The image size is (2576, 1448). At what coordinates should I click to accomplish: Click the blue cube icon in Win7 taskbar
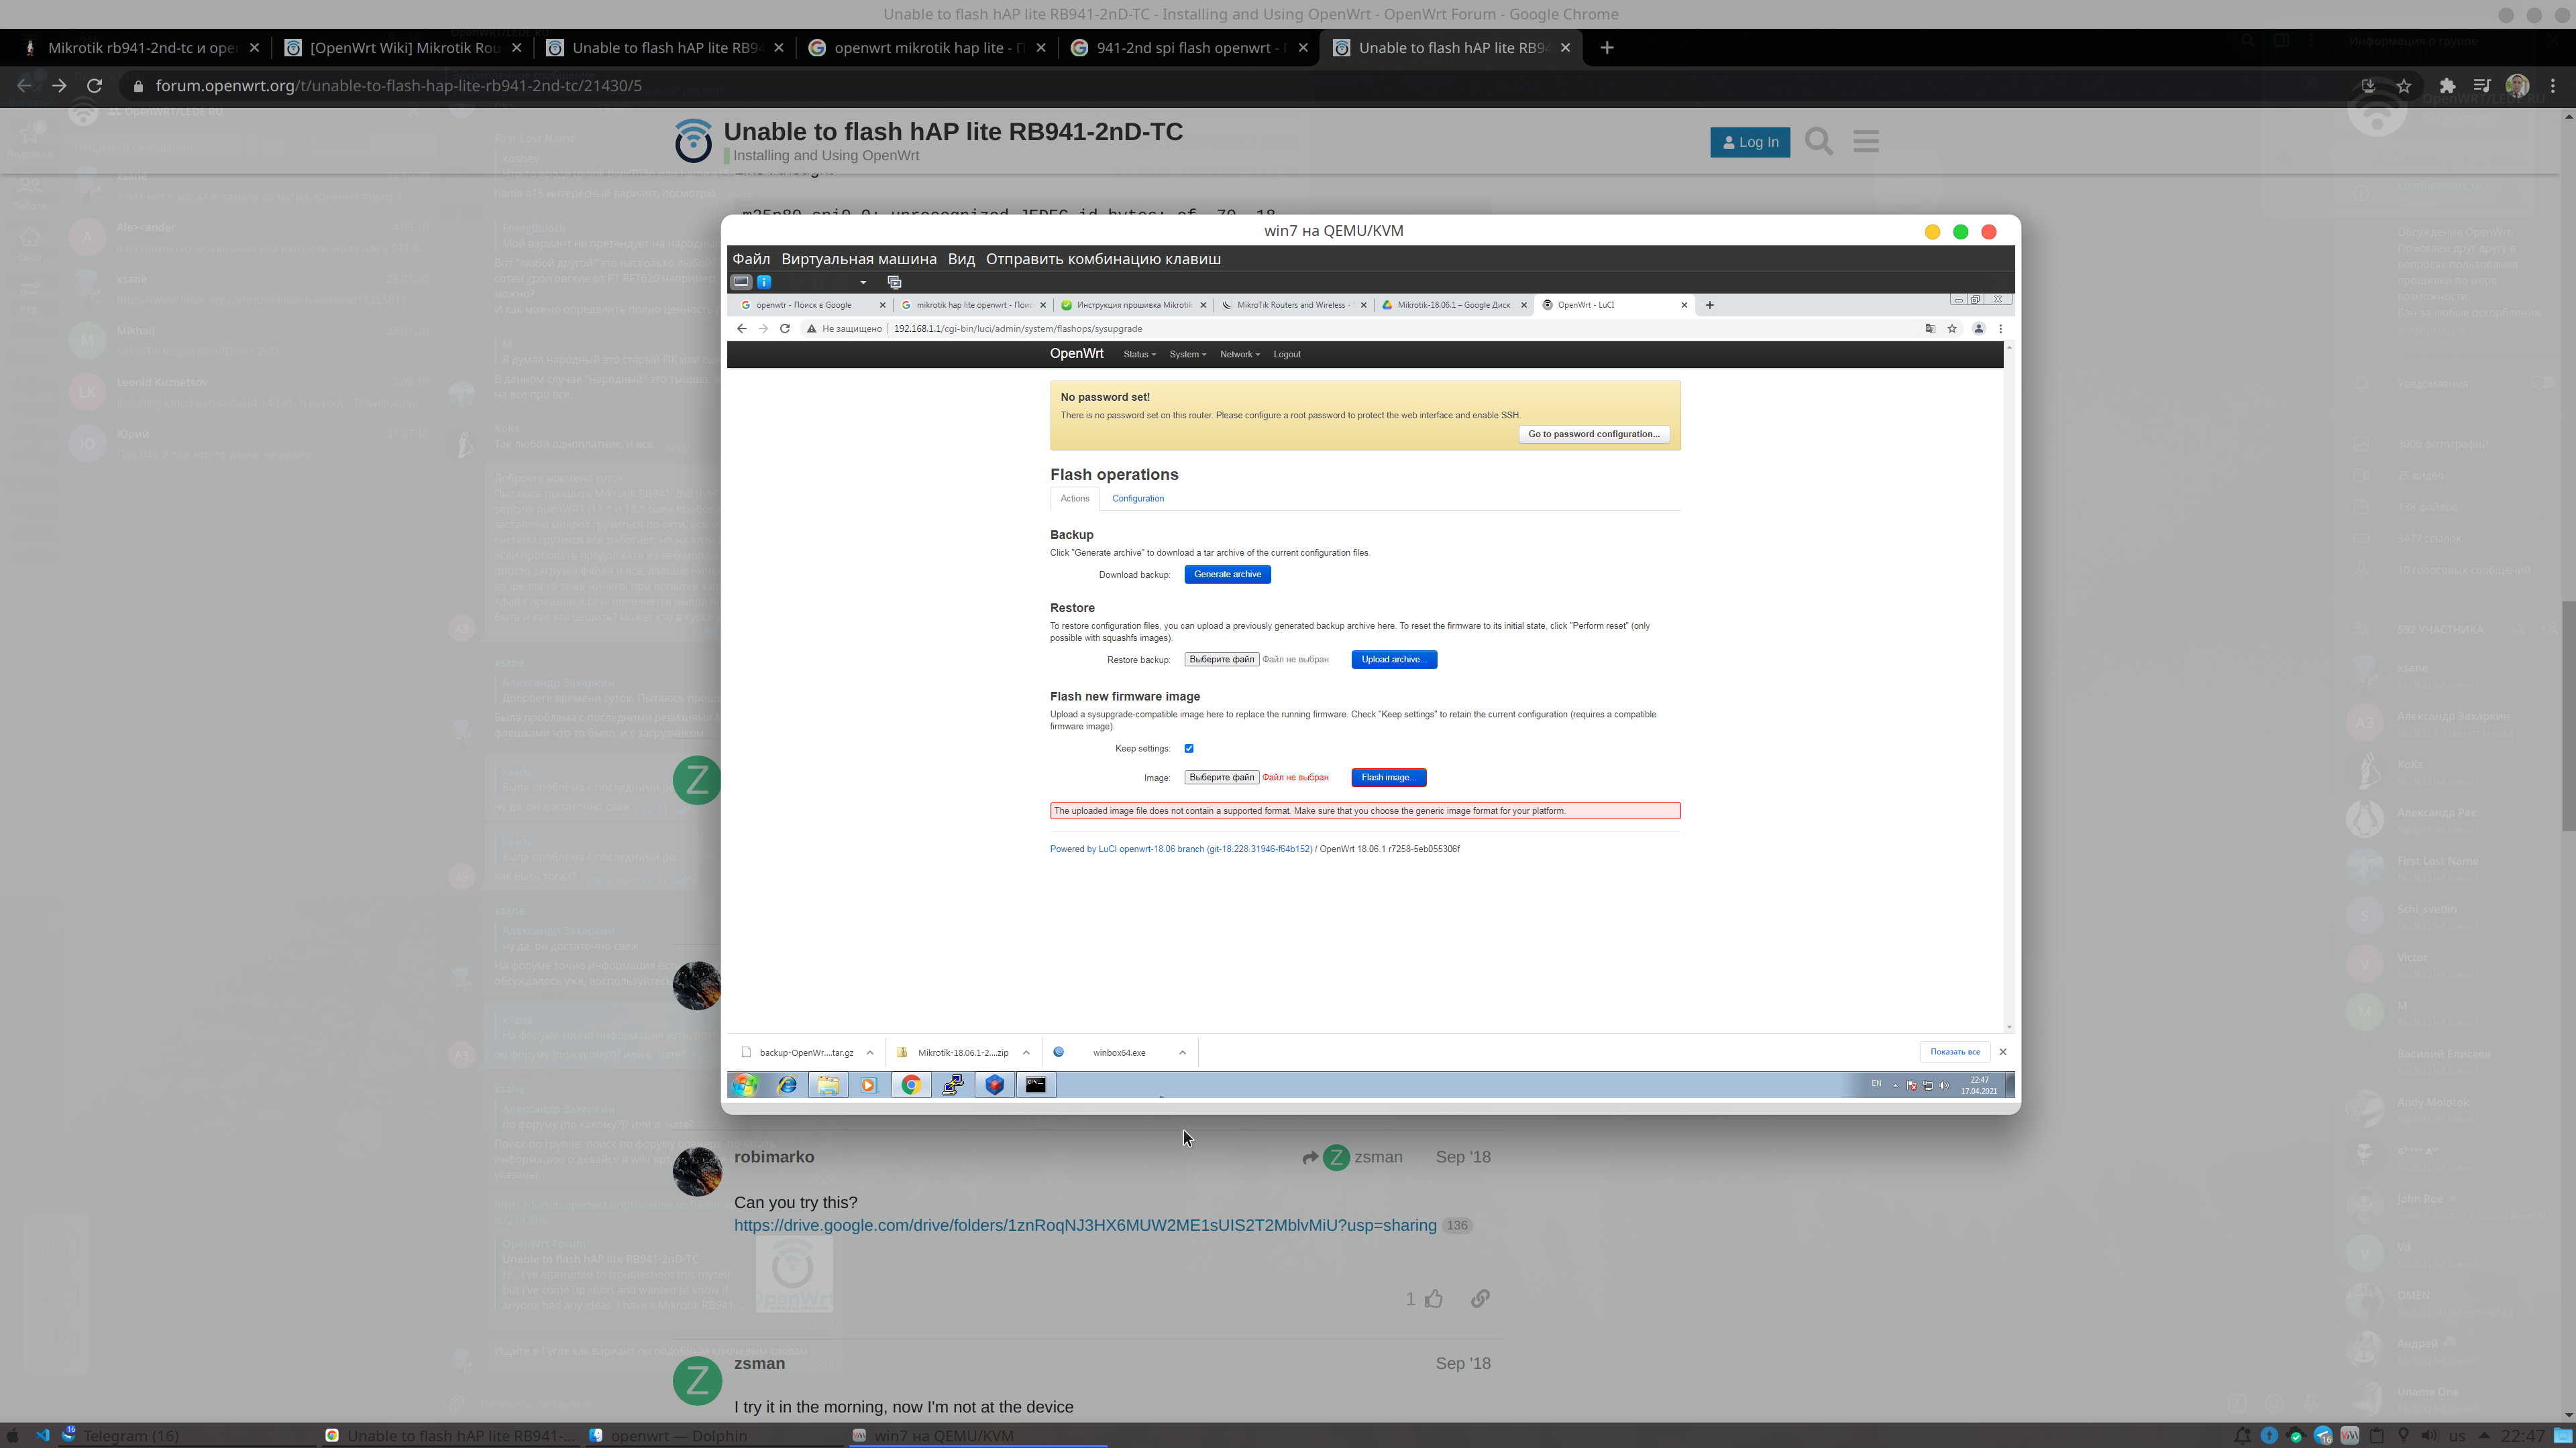[994, 1084]
